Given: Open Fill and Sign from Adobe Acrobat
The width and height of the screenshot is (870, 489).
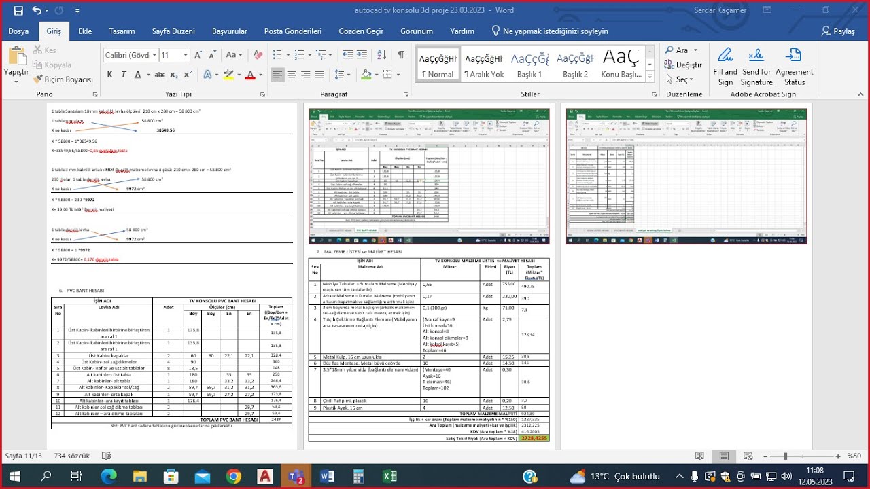Looking at the screenshot, I should pyautogui.click(x=725, y=67).
